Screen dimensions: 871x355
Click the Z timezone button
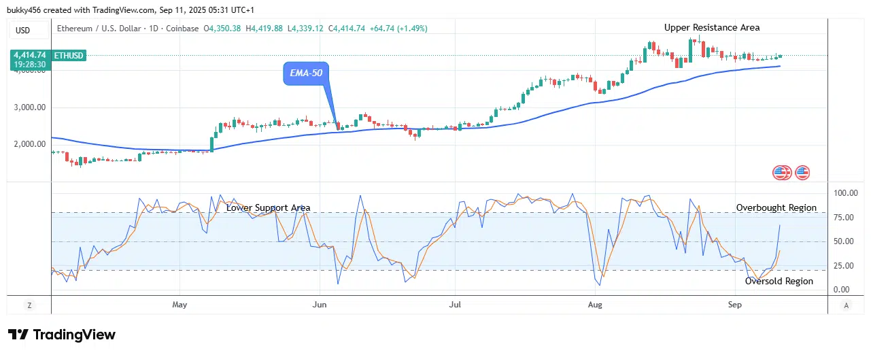tap(29, 306)
